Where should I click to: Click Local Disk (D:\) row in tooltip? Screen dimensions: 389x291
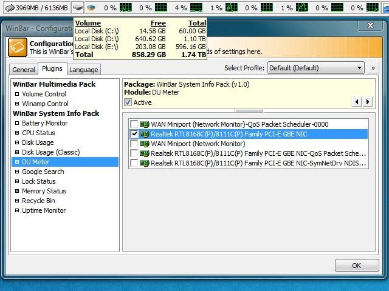click(x=140, y=39)
